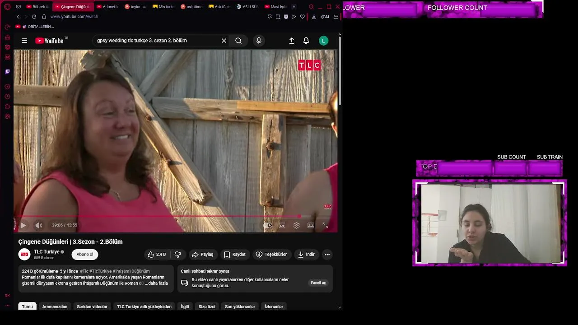Switch to the Mavi Işık browser tab
Screen dimensions: 578x325
tap(275, 7)
